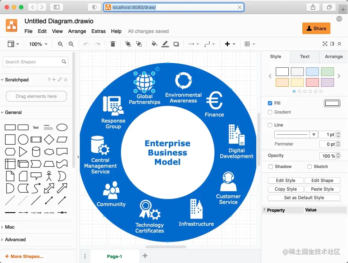Image resolution: width=348 pixels, height=263 pixels.
Task: Enable the Shadow checkbox
Action: 271,167
